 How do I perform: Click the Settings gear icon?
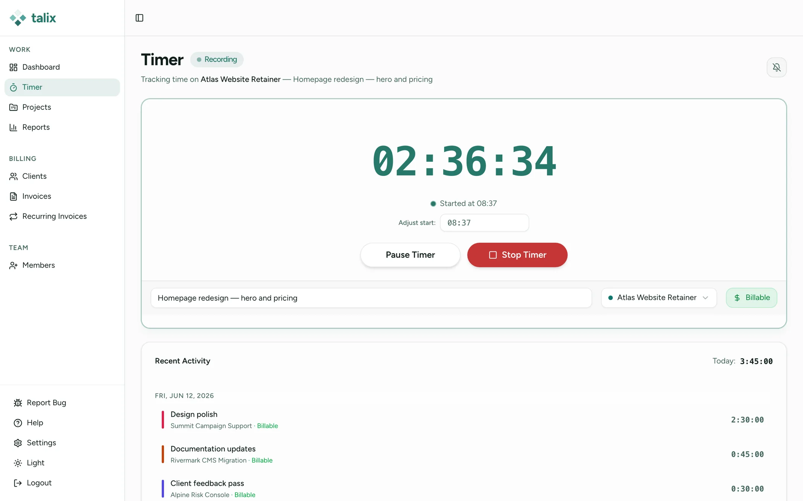coord(18,443)
